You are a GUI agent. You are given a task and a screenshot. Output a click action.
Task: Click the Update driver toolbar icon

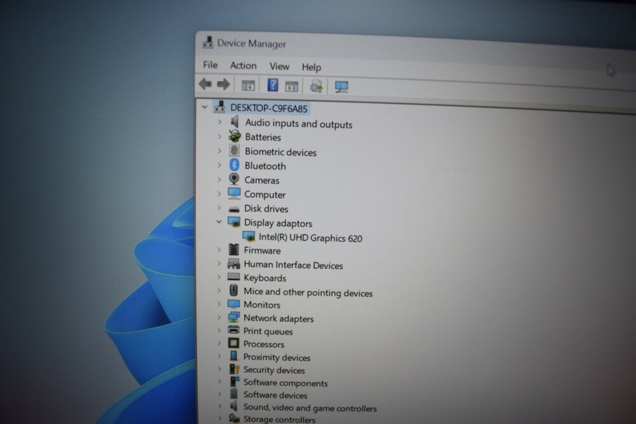pyautogui.click(x=316, y=86)
